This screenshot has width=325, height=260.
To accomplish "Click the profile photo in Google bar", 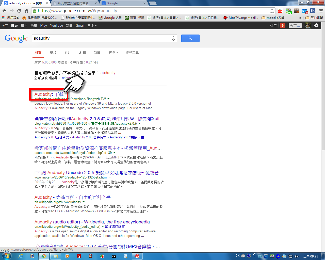I will coord(308,25).
